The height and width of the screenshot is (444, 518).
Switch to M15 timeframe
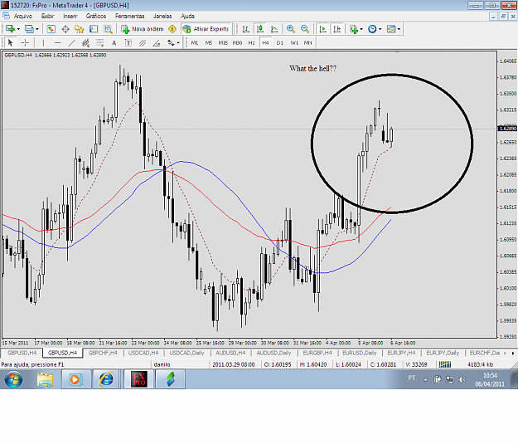223,42
